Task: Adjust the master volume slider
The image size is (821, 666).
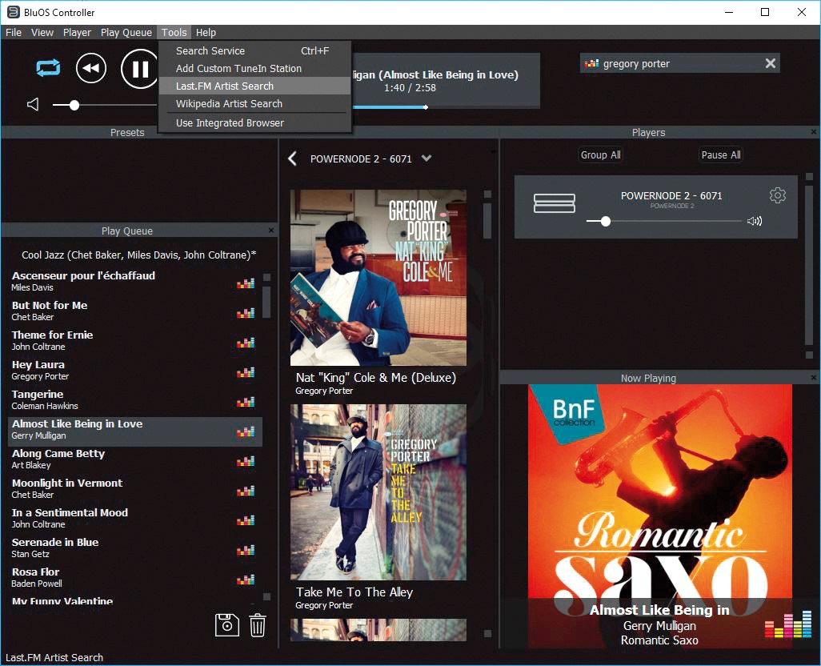Action: pyautogui.click(x=74, y=105)
